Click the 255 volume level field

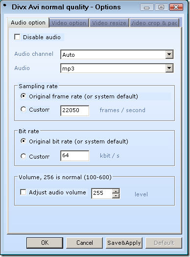pos(102,193)
